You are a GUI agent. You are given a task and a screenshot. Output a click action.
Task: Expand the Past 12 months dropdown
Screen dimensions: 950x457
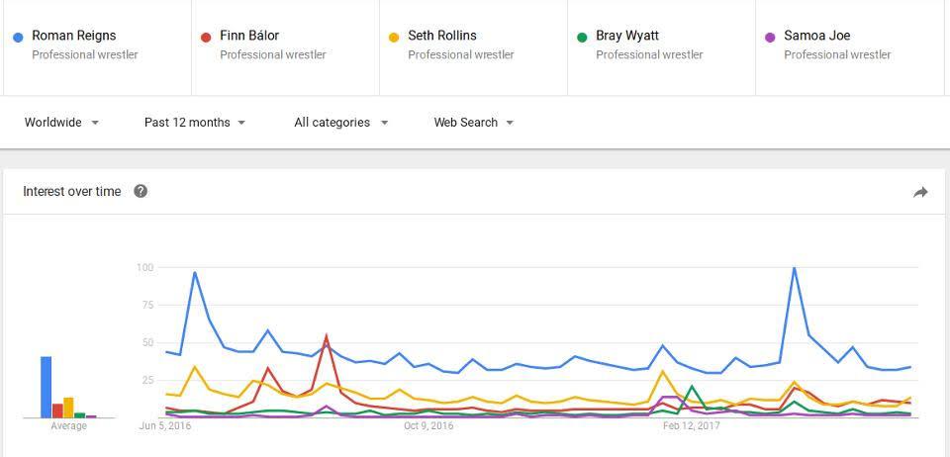[195, 123]
